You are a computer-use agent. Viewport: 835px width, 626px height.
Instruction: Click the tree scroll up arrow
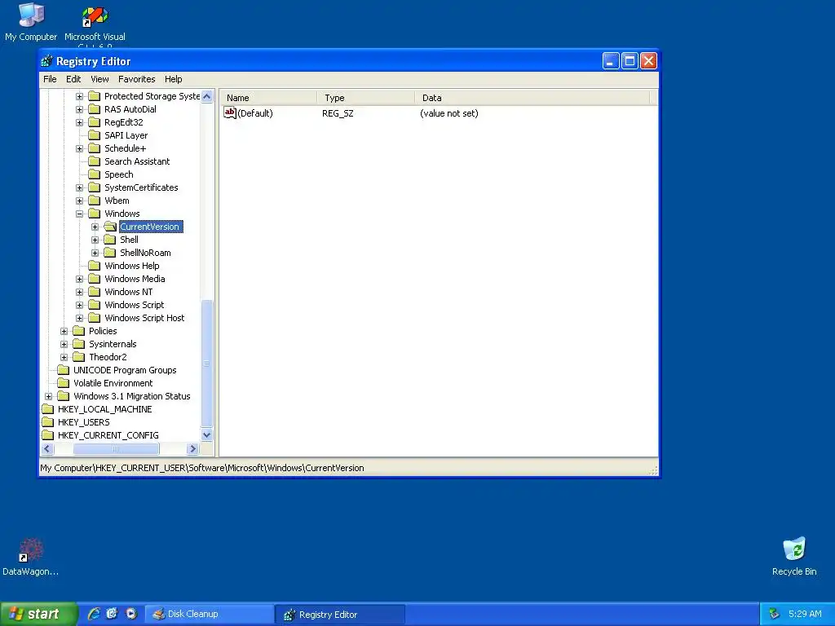207,96
